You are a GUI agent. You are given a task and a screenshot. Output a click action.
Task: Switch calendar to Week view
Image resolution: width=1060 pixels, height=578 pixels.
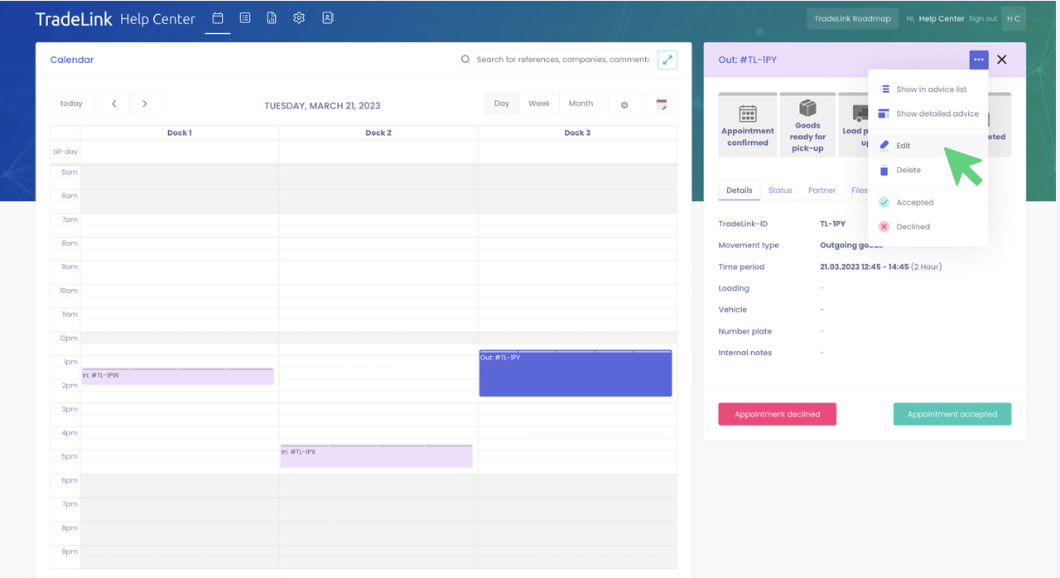(x=539, y=104)
